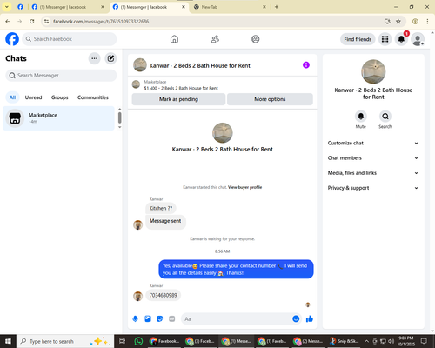Screen dimensions: 435x348
Task: Open the profile circle icon in navigation
Action: (256, 39)
